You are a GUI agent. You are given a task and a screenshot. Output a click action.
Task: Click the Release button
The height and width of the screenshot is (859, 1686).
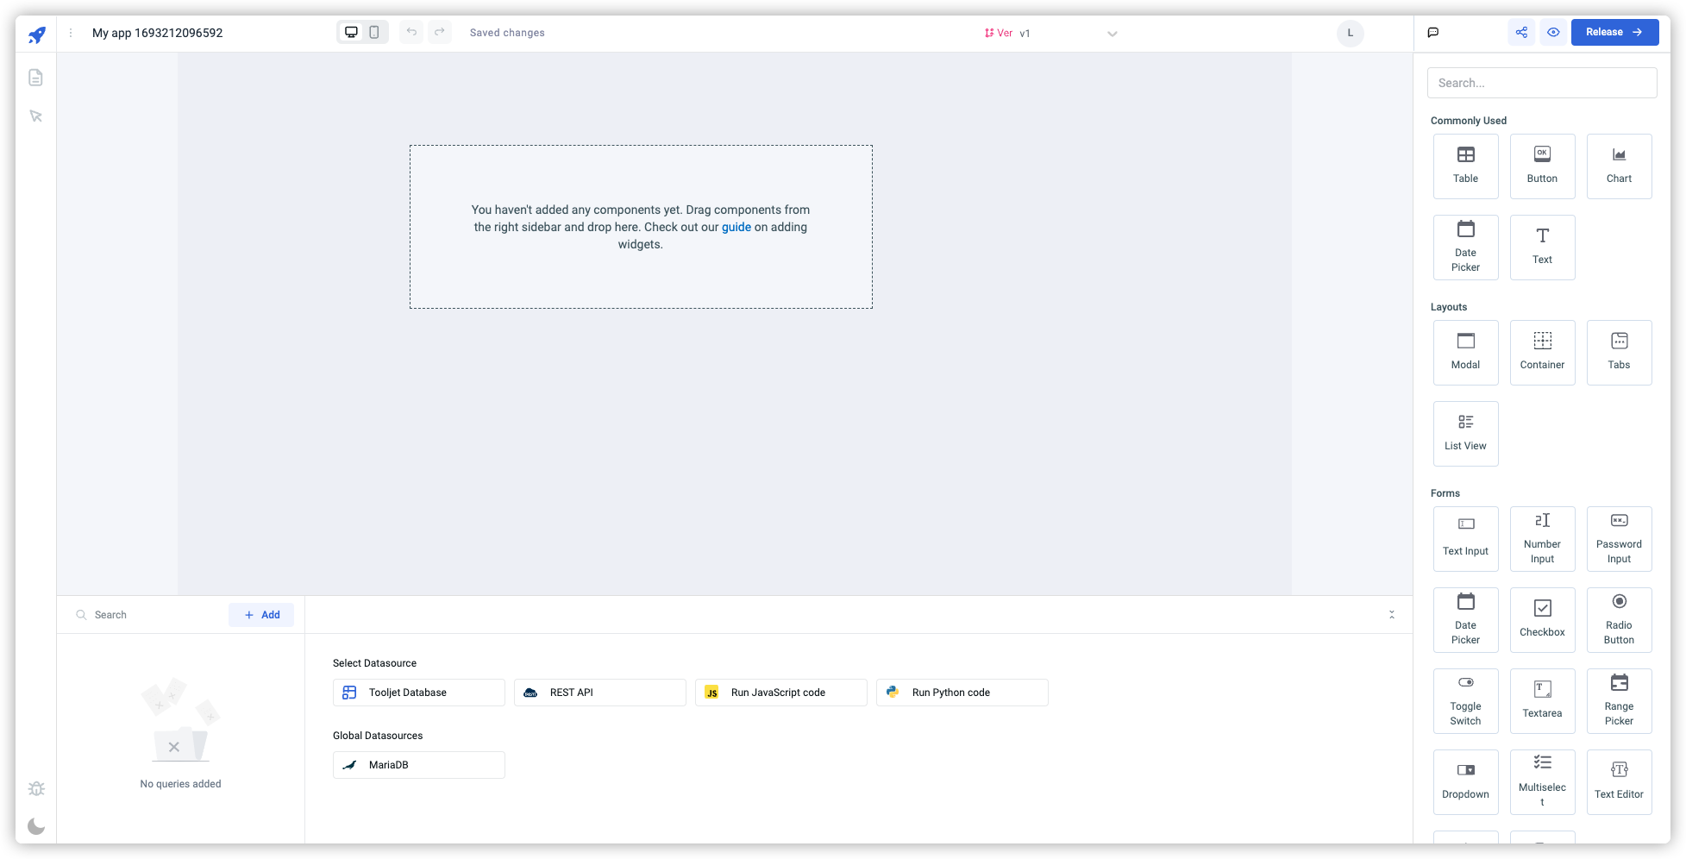tap(1614, 32)
